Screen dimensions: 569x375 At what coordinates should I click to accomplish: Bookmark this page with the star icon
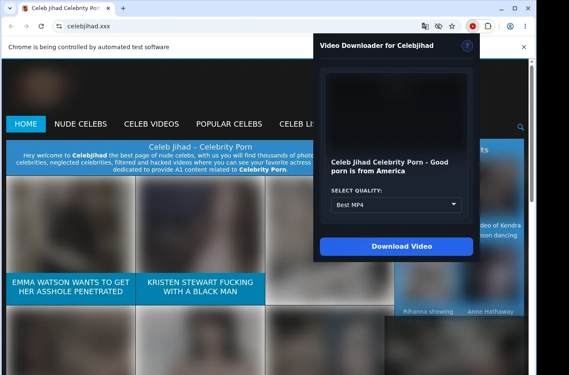(x=452, y=26)
